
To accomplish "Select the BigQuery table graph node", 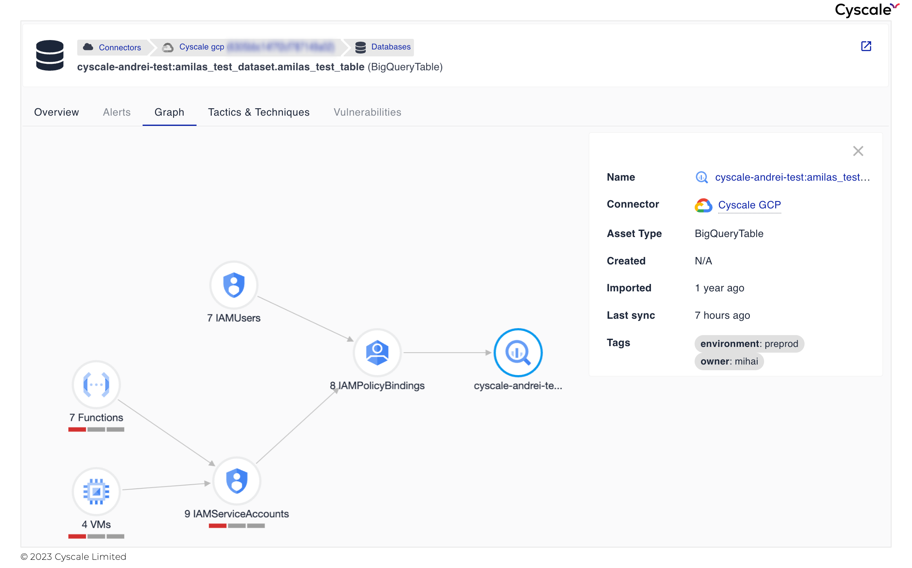I will click(518, 353).
